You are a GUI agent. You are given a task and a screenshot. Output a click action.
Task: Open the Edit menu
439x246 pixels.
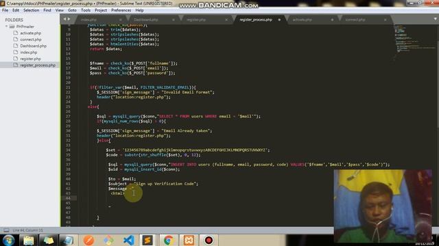pyautogui.click(x=16, y=10)
